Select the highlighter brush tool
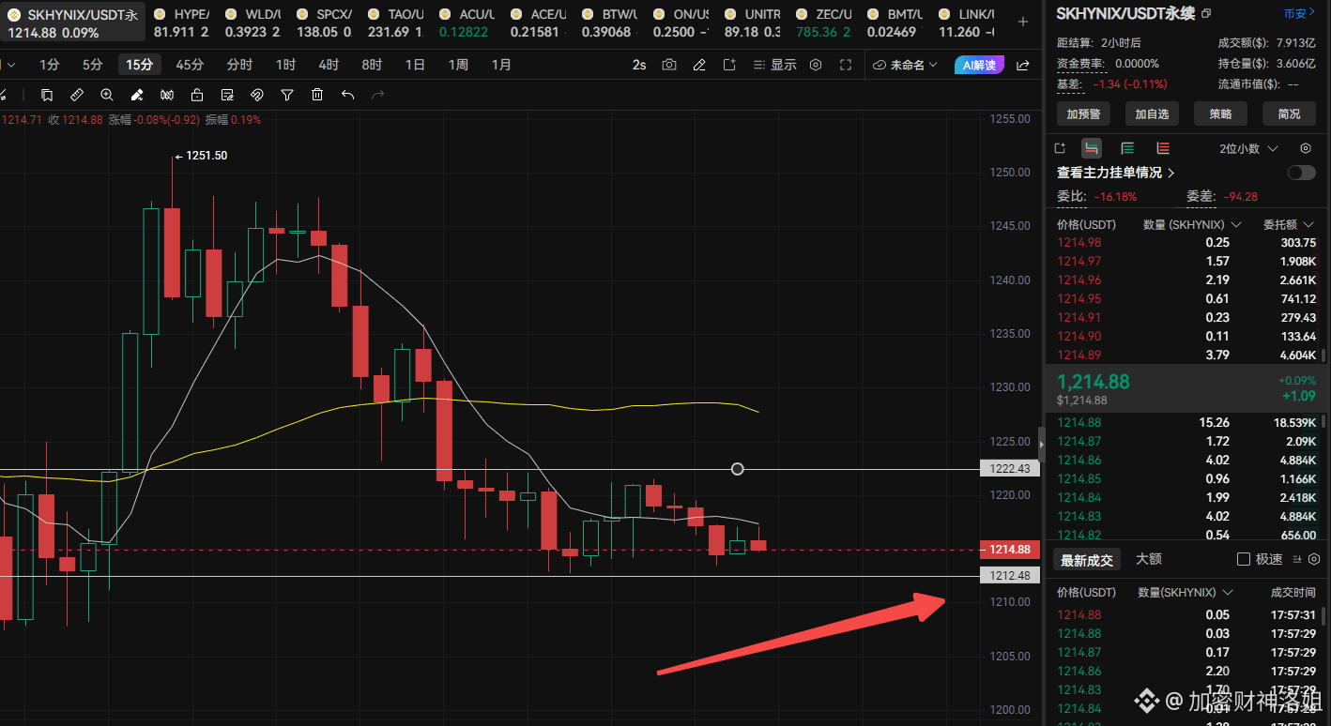1331x726 pixels. pos(137,95)
